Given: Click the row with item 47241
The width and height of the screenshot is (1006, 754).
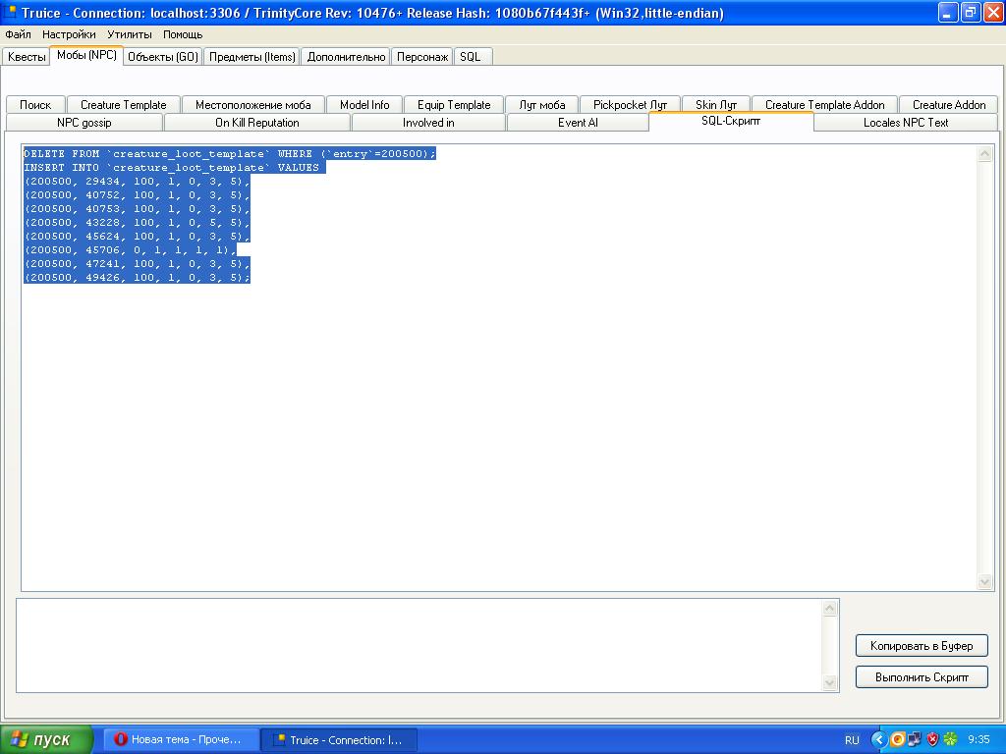Looking at the screenshot, I should pyautogui.click(x=137, y=264).
